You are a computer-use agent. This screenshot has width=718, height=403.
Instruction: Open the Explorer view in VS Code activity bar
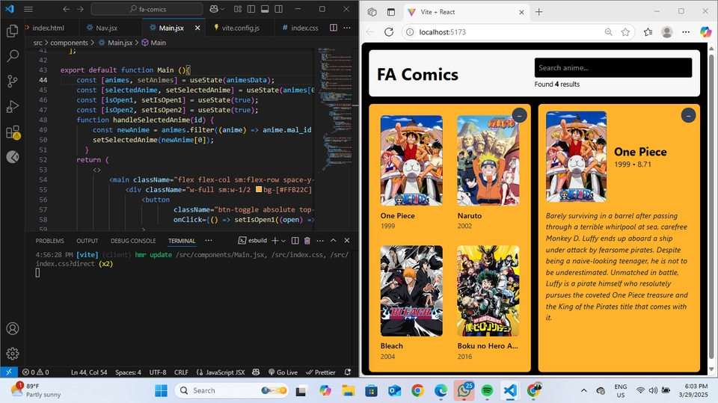pyautogui.click(x=13, y=31)
